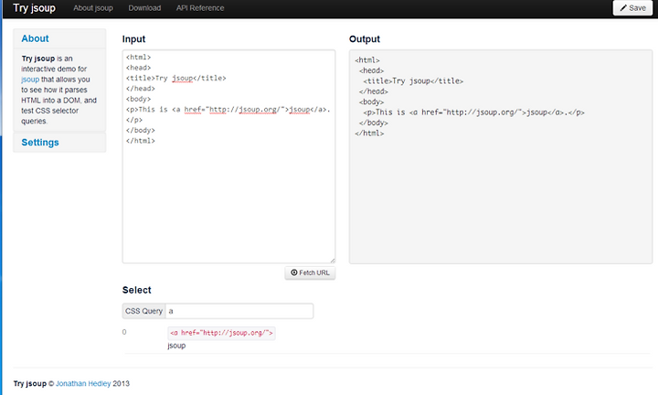Click the CSS Query label addon
Viewport: 658px width, 395px height.
(144, 311)
